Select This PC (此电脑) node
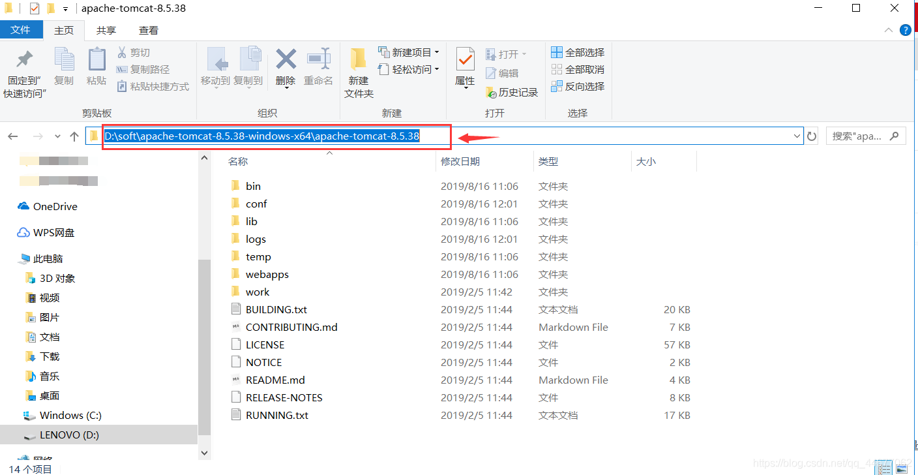 click(x=48, y=258)
